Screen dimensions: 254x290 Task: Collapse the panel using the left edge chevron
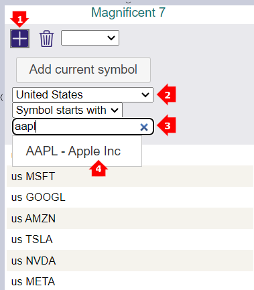coord(2,97)
